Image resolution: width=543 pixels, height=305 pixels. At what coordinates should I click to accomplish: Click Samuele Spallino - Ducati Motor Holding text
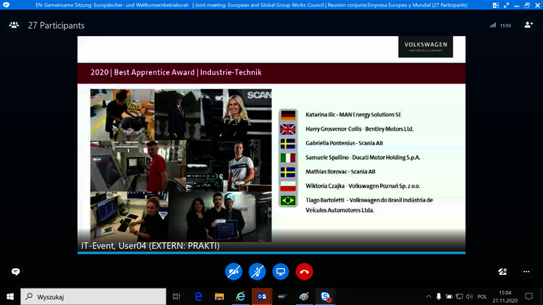coord(363,158)
